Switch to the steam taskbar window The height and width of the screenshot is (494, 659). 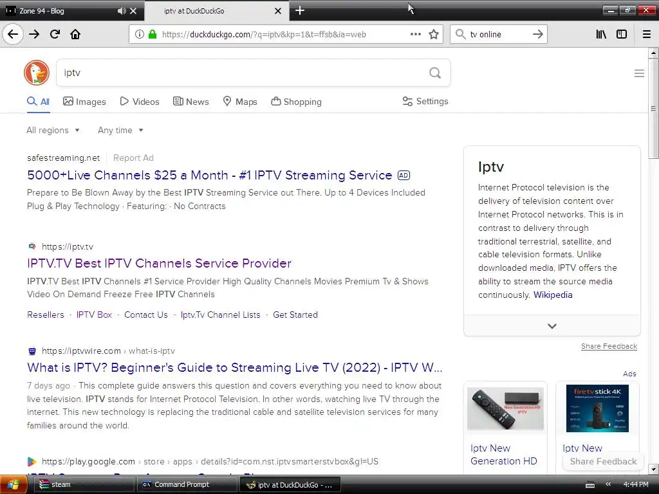pos(83,484)
